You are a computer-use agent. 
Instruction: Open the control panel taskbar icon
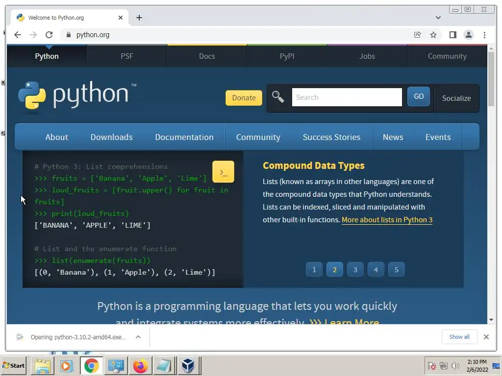click(116, 366)
